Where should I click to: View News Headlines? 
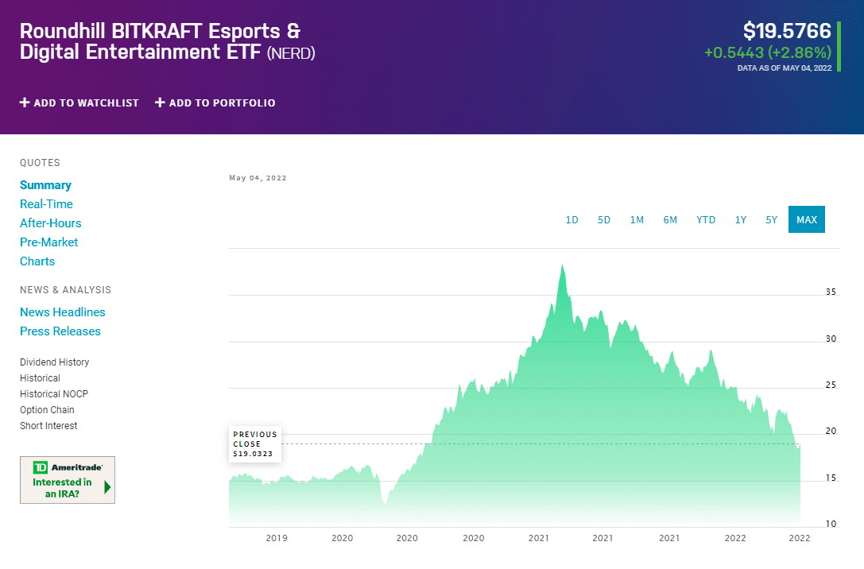[x=63, y=312]
